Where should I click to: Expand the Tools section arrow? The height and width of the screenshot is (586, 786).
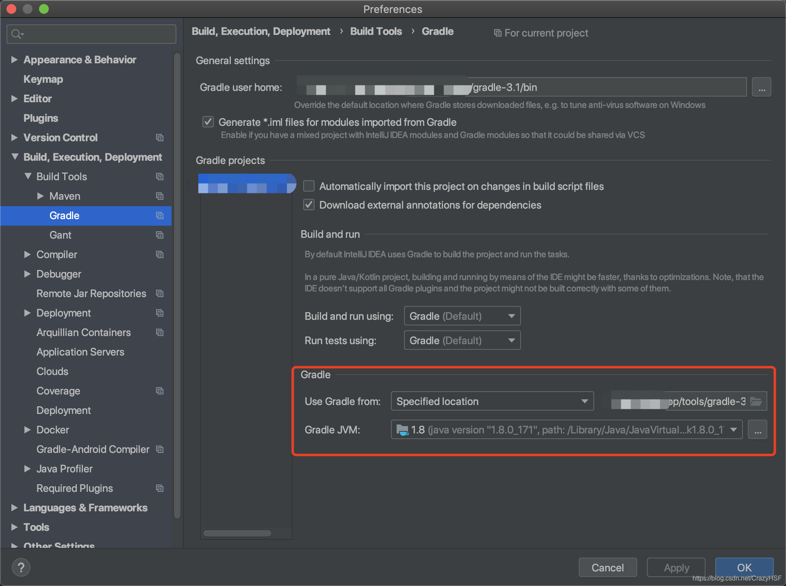[14, 527]
